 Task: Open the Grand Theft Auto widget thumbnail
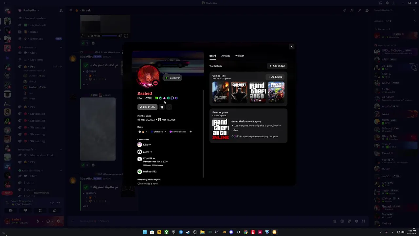coord(258,92)
